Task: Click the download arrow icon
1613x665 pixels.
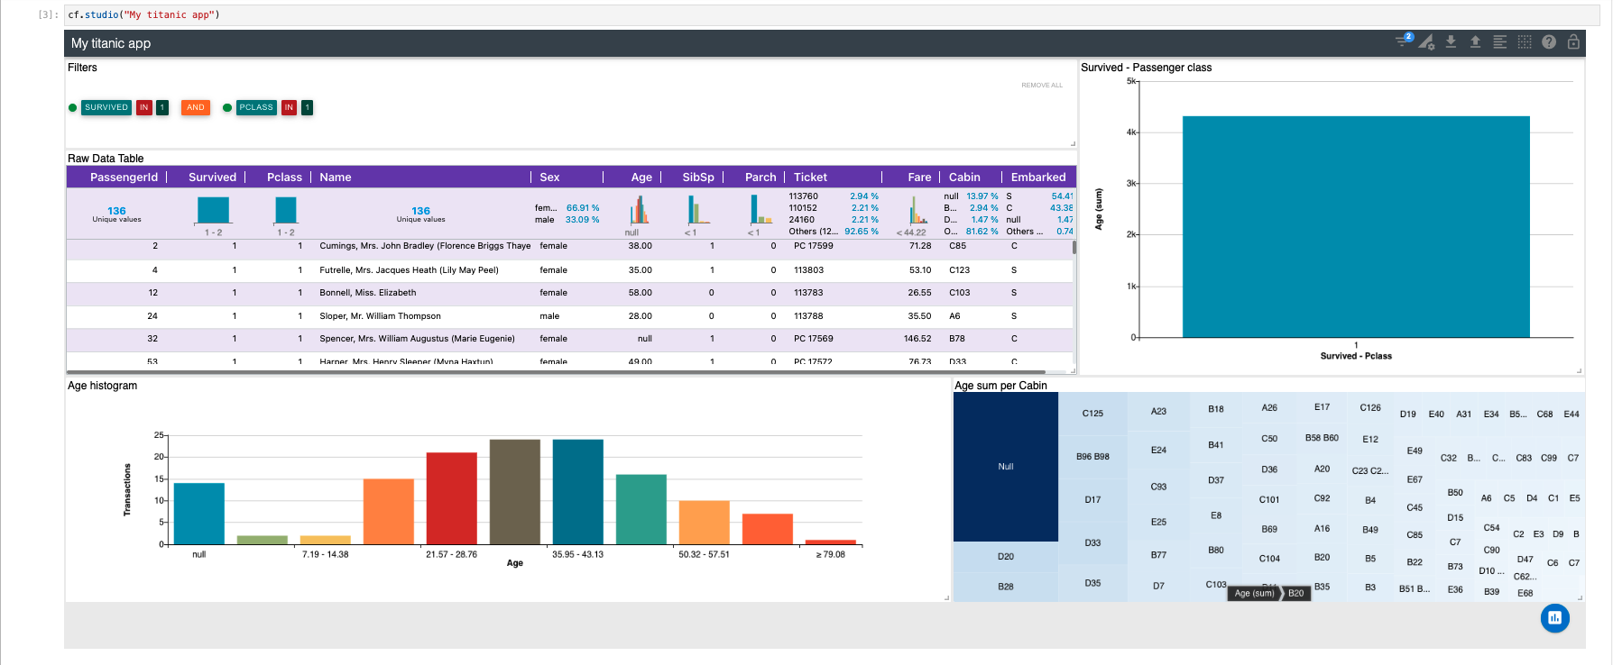Action: (x=1451, y=42)
